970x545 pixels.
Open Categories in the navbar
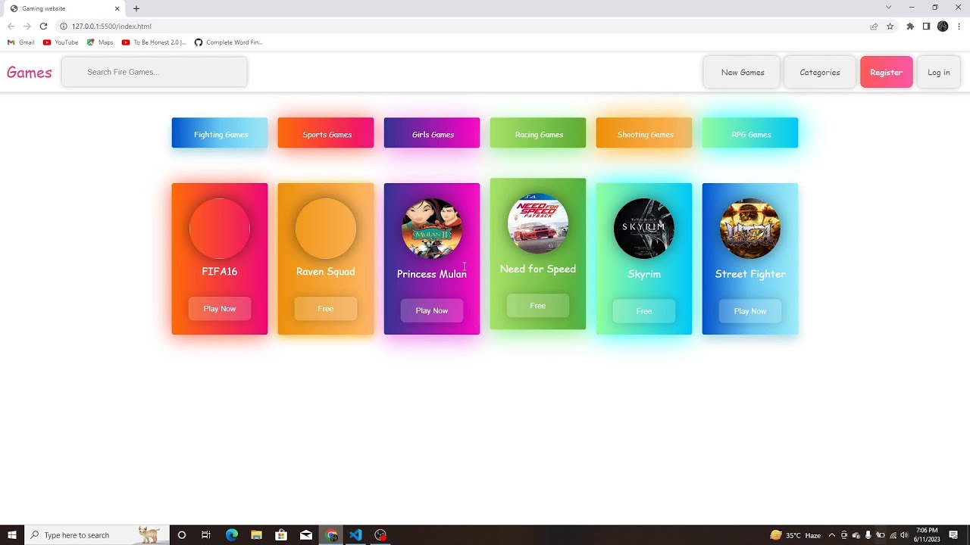820,72
